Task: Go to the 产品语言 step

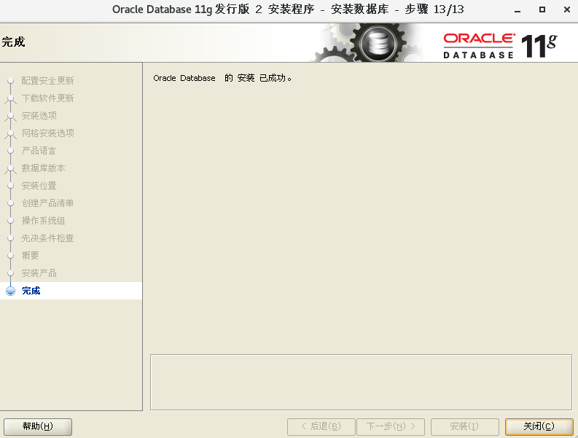Action: 39,151
